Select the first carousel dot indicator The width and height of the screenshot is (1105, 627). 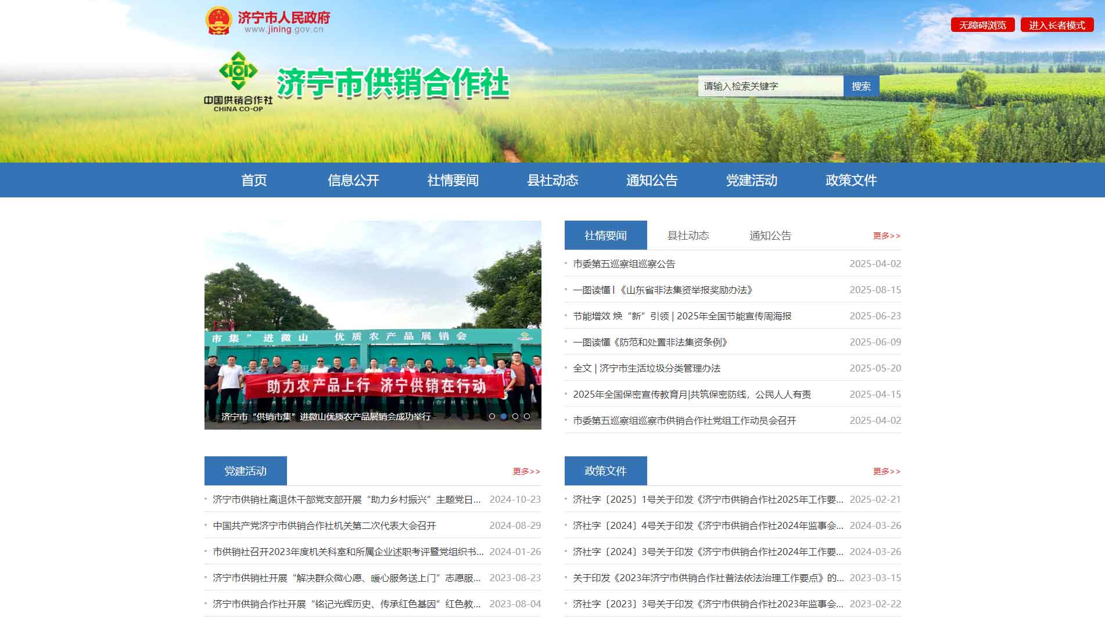click(x=492, y=416)
